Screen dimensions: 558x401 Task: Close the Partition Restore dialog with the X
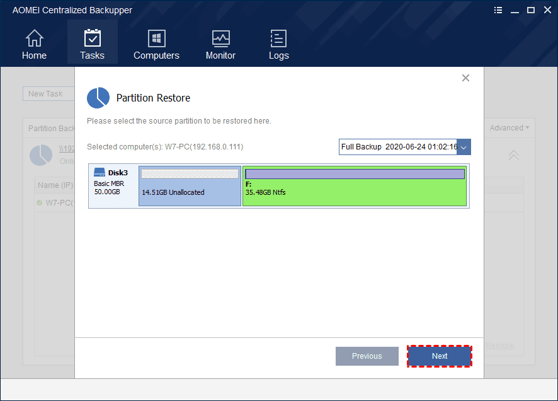[x=465, y=78]
